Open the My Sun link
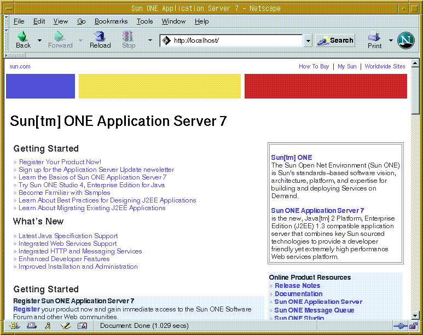Viewport: 423px width, 335px height. [347, 66]
